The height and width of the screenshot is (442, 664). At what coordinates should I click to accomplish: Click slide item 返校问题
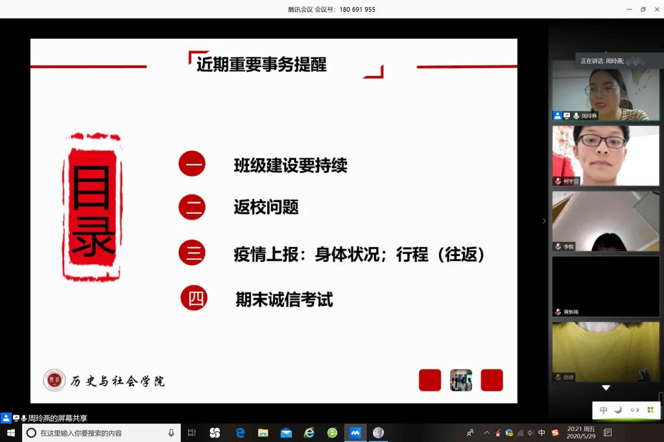click(266, 207)
